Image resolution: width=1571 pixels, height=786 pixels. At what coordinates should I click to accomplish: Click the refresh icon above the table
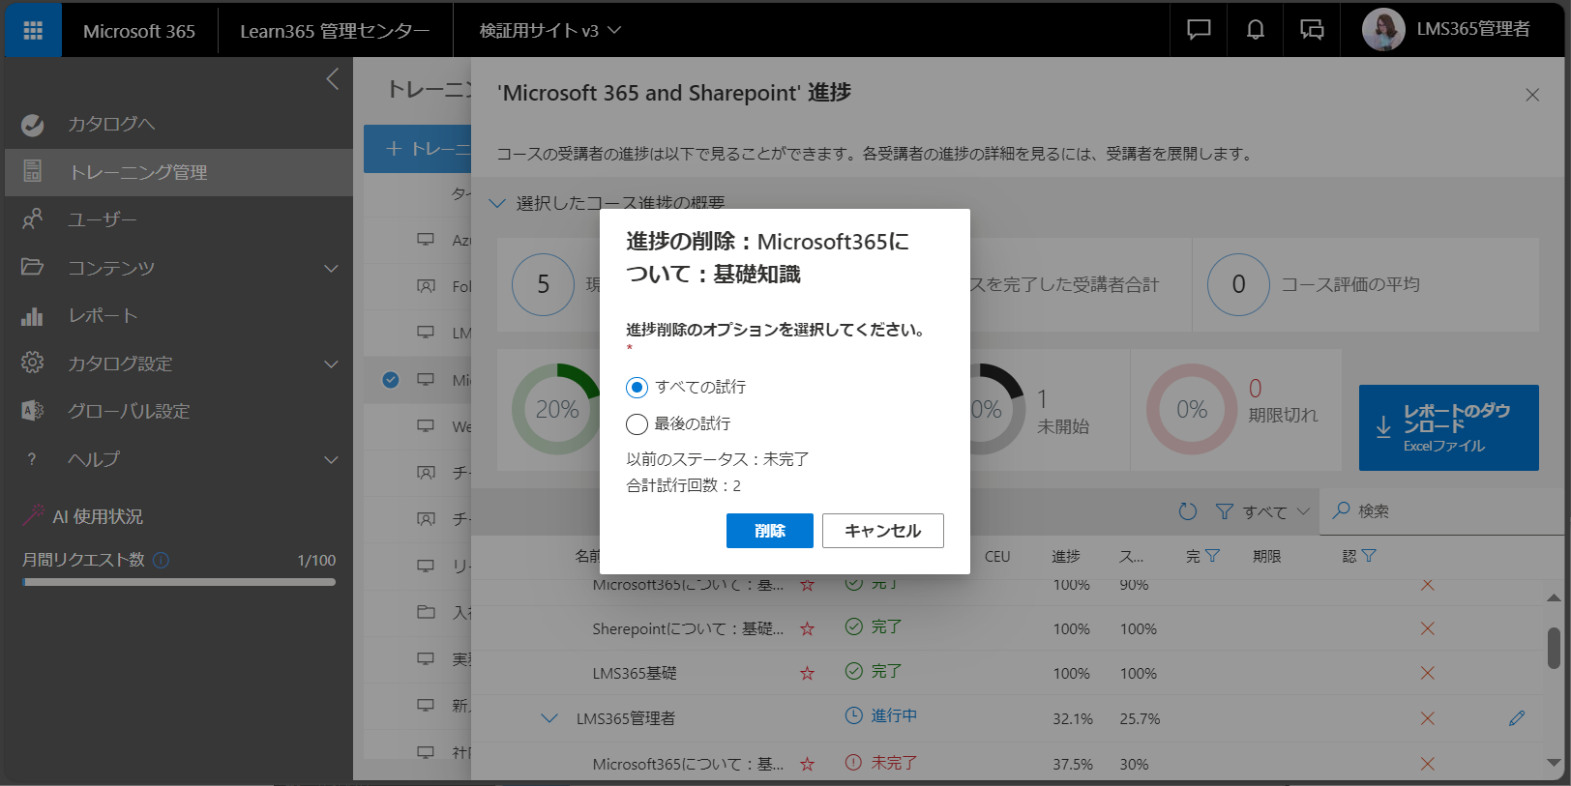(1188, 511)
